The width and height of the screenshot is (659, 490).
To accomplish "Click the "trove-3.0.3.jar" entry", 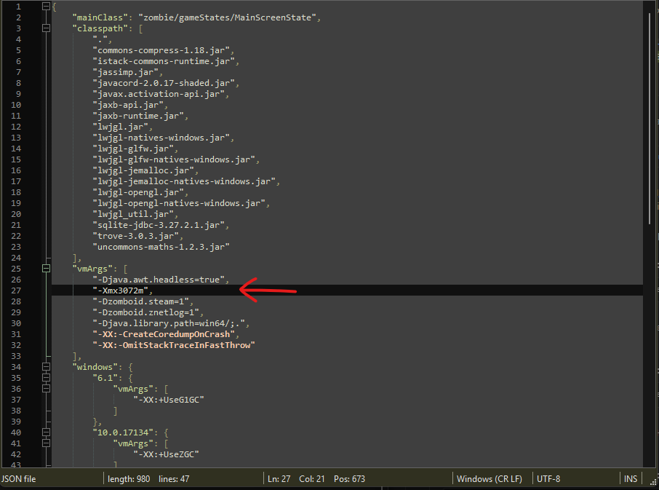I will tap(136, 237).
